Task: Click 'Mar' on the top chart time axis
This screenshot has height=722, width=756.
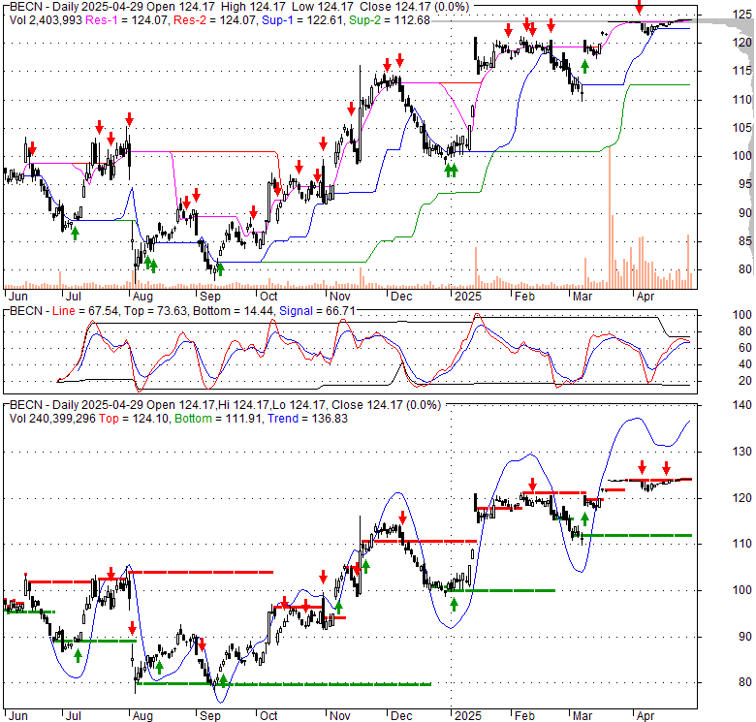Action: coord(583,296)
